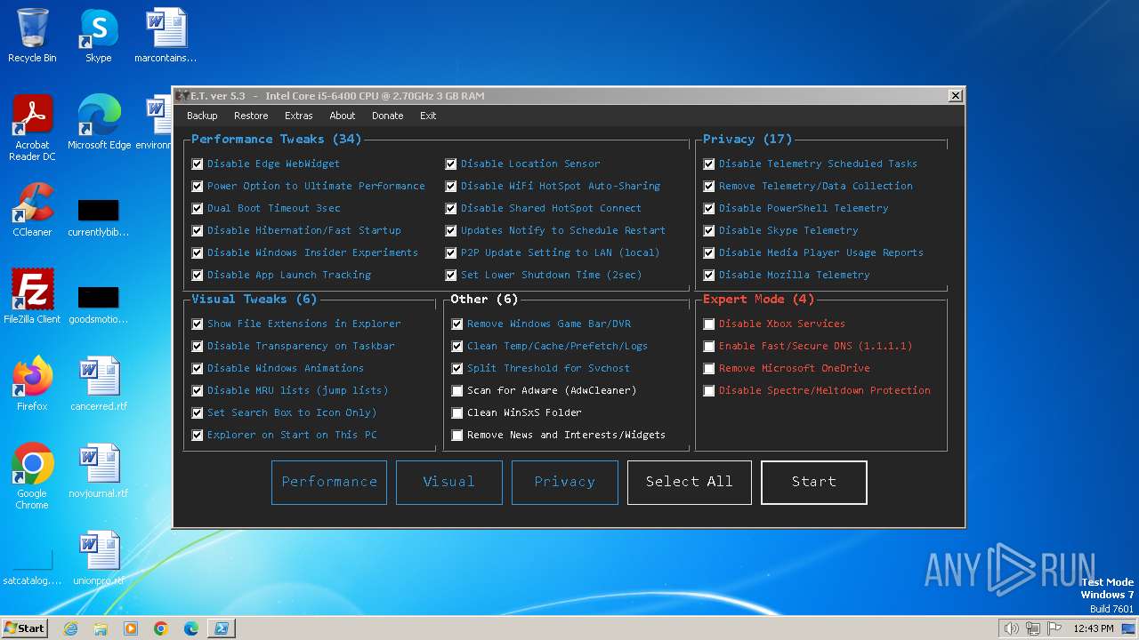Open Chrome from the taskbar
The height and width of the screenshot is (640, 1139).
(161, 628)
